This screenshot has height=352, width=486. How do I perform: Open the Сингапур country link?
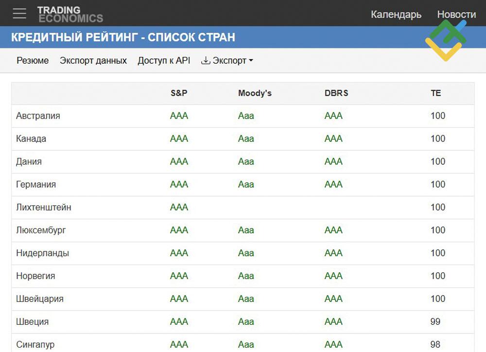tap(35, 345)
